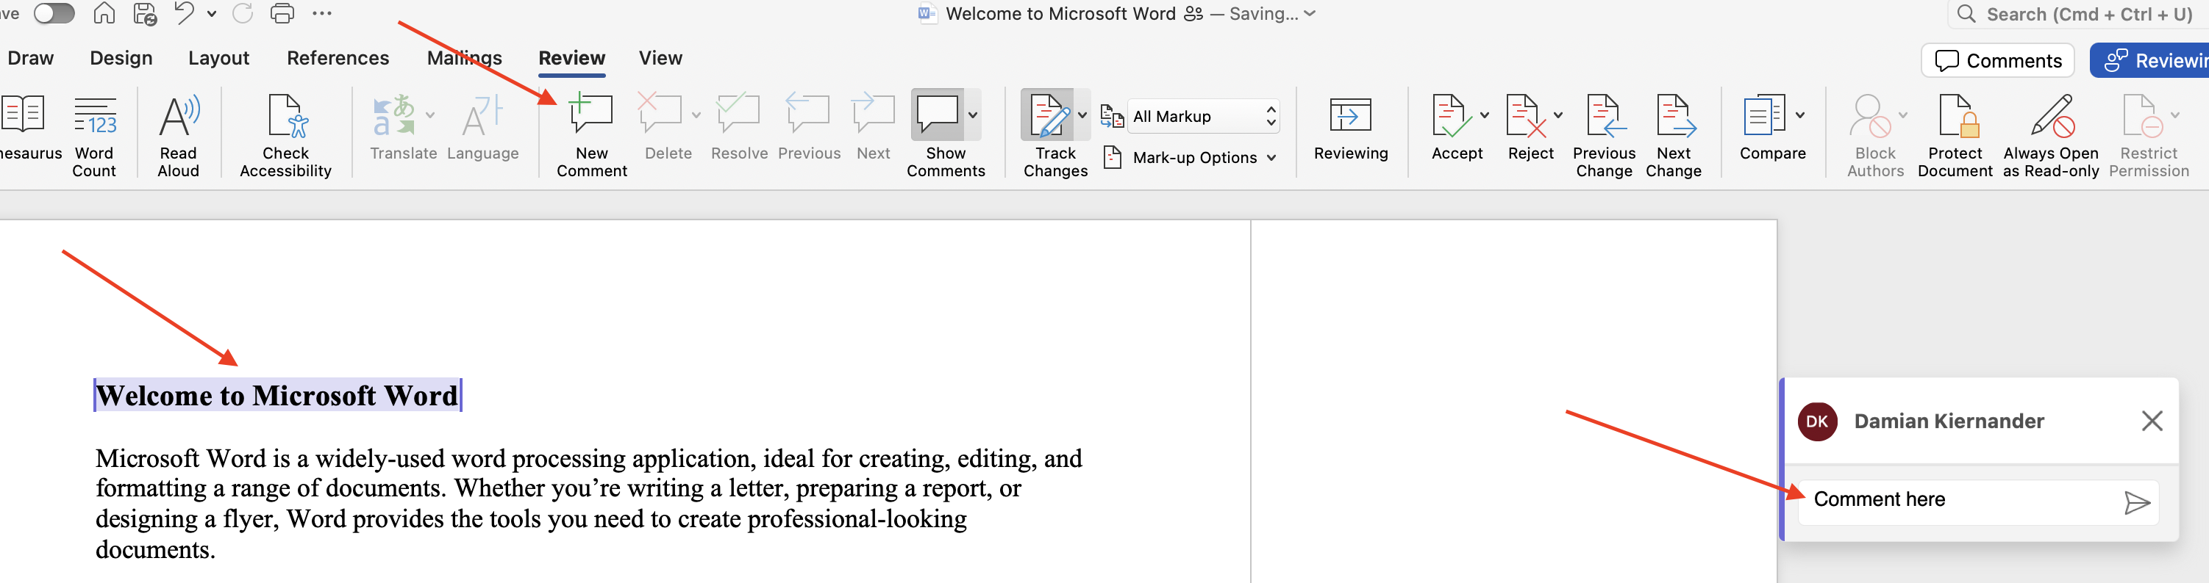Click the shared users icon beside document title
Viewport: 2209px width, 583px height.
pyautogui.click(x=1193, y=14)
